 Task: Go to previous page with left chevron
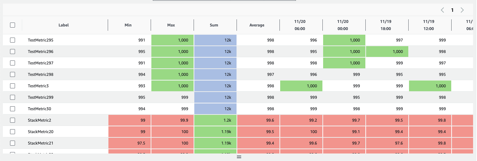[443, 10]
